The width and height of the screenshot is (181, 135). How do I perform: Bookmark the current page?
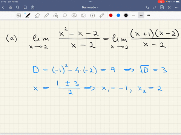[x=25, y=7]
